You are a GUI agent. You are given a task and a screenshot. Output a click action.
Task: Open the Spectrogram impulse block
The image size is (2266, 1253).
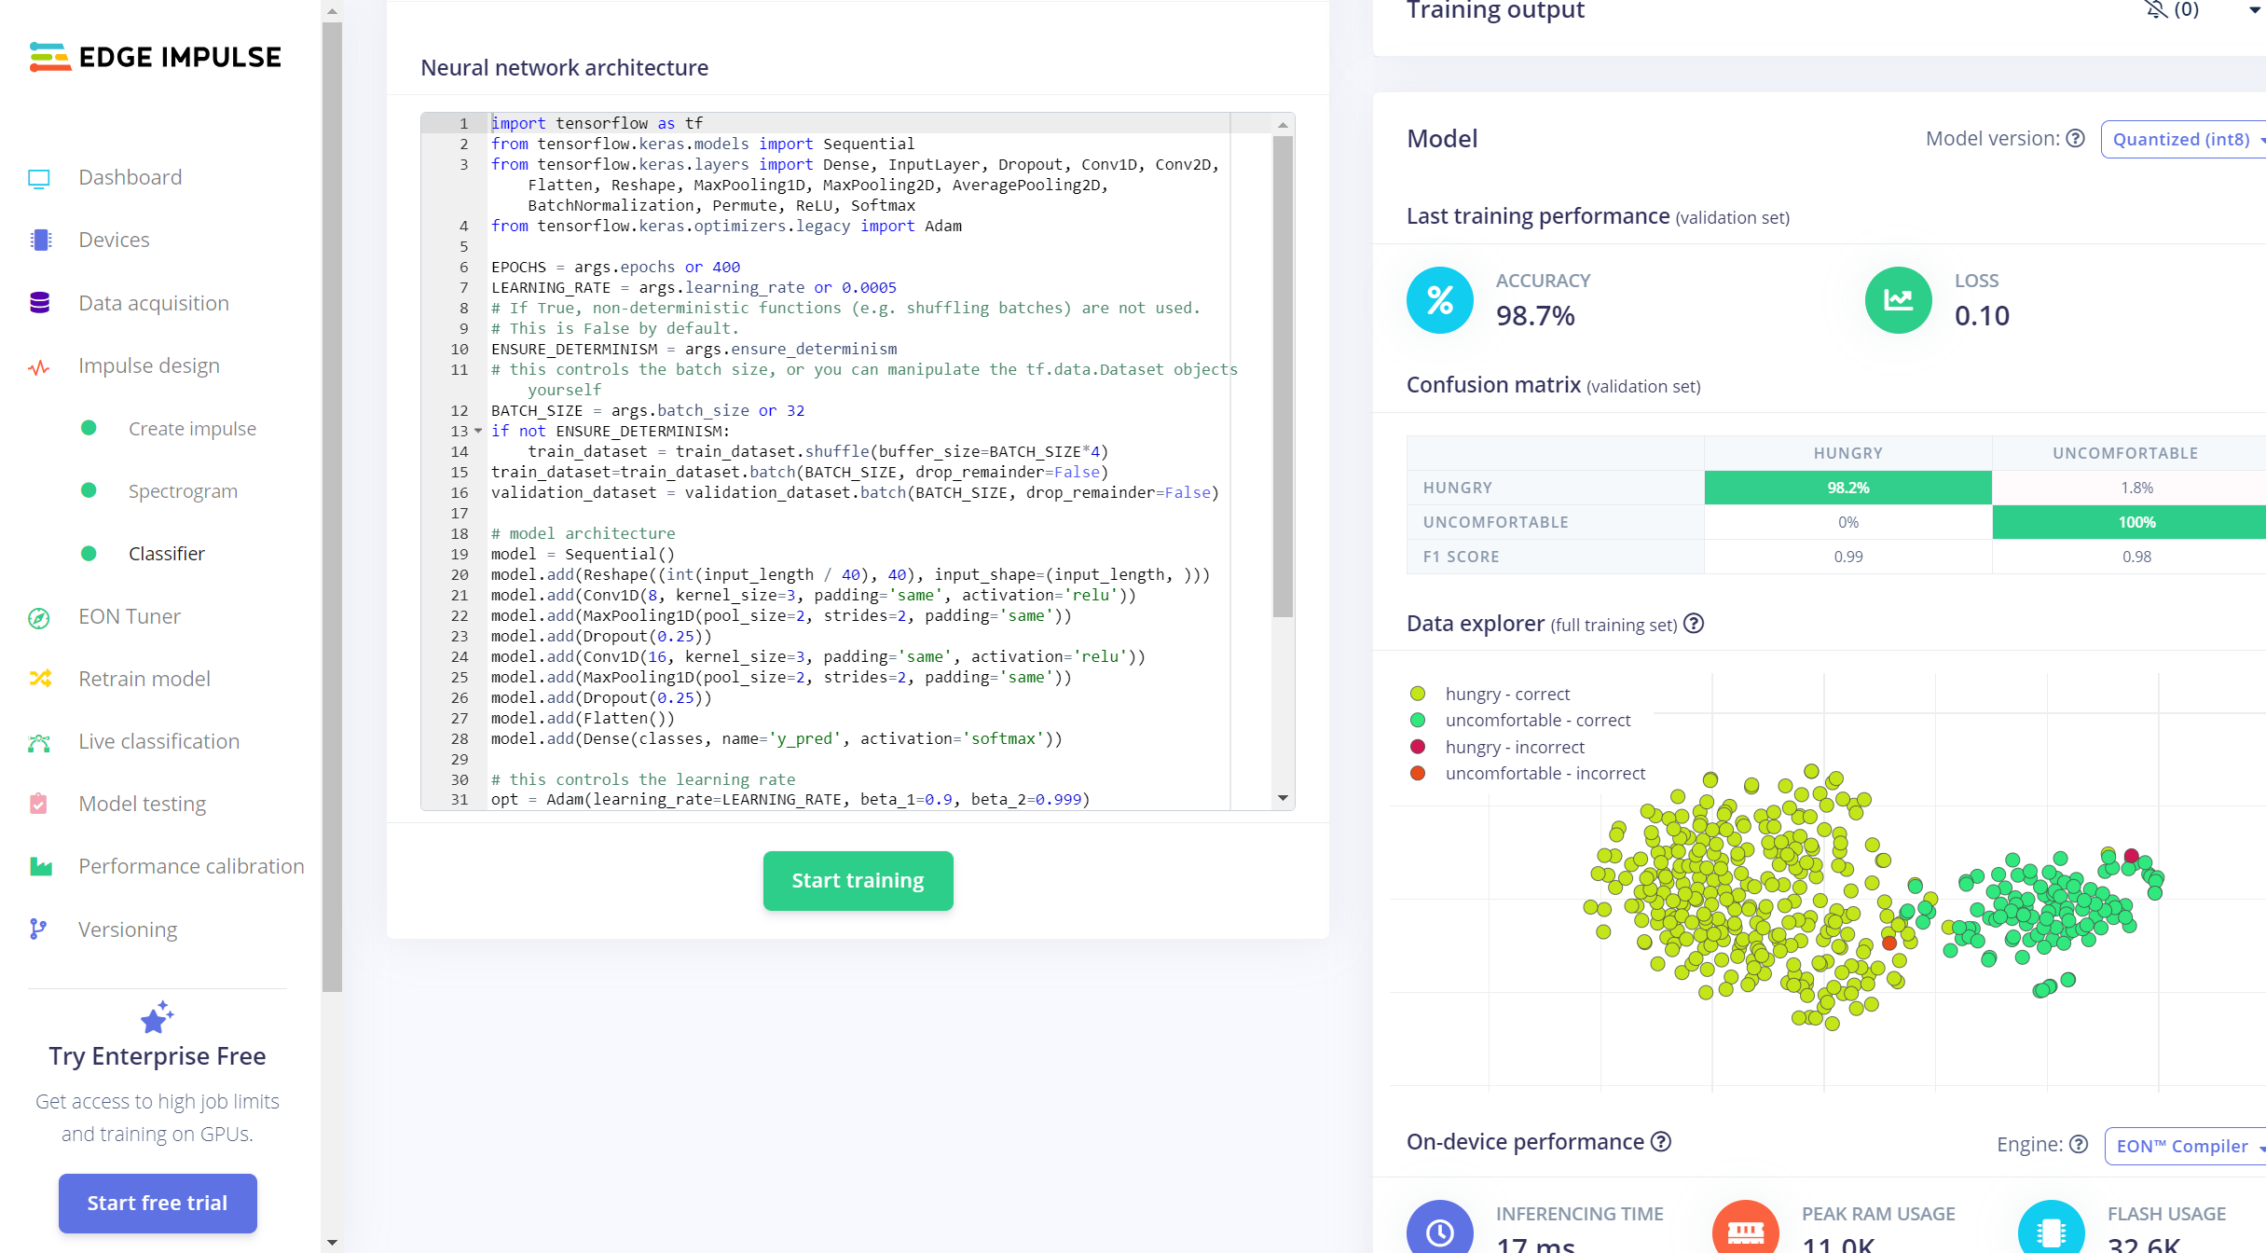pos(183,491)
